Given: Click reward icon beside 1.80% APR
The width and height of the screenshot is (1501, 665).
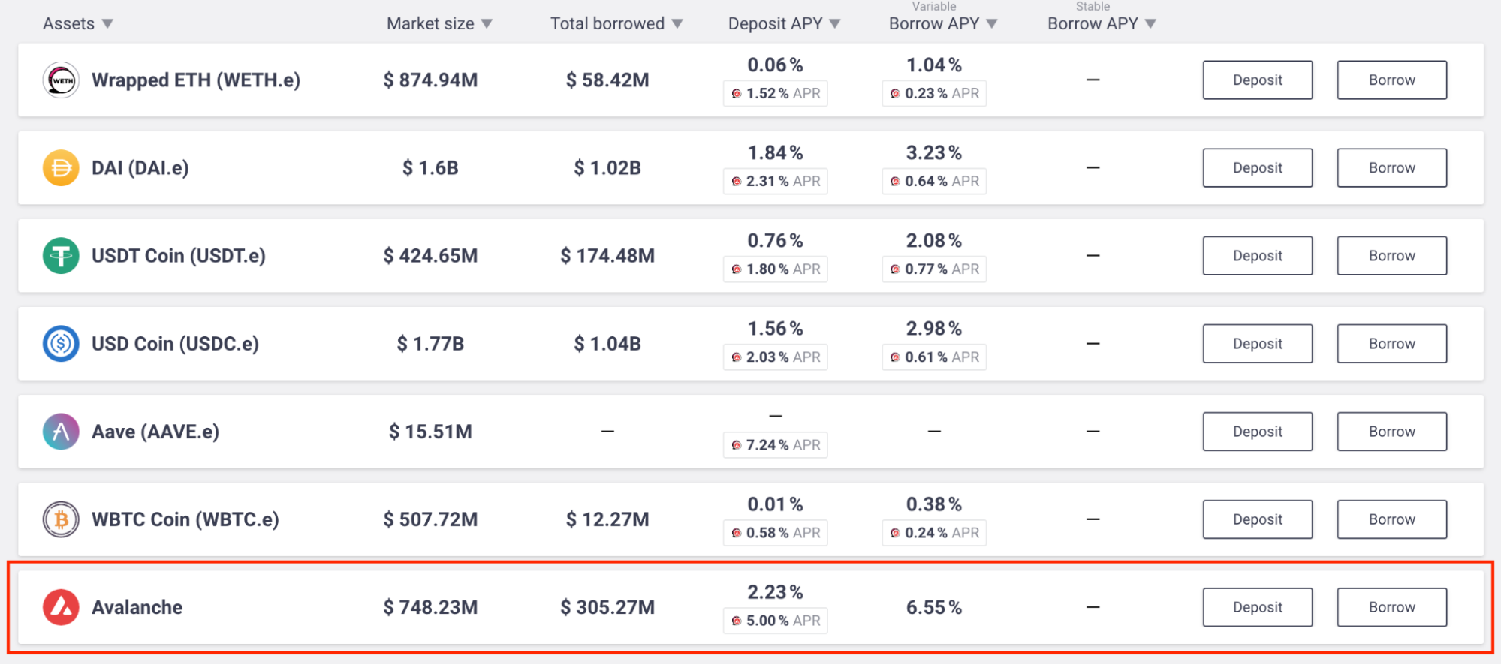Looking at the screenshot, I should 737,269.
